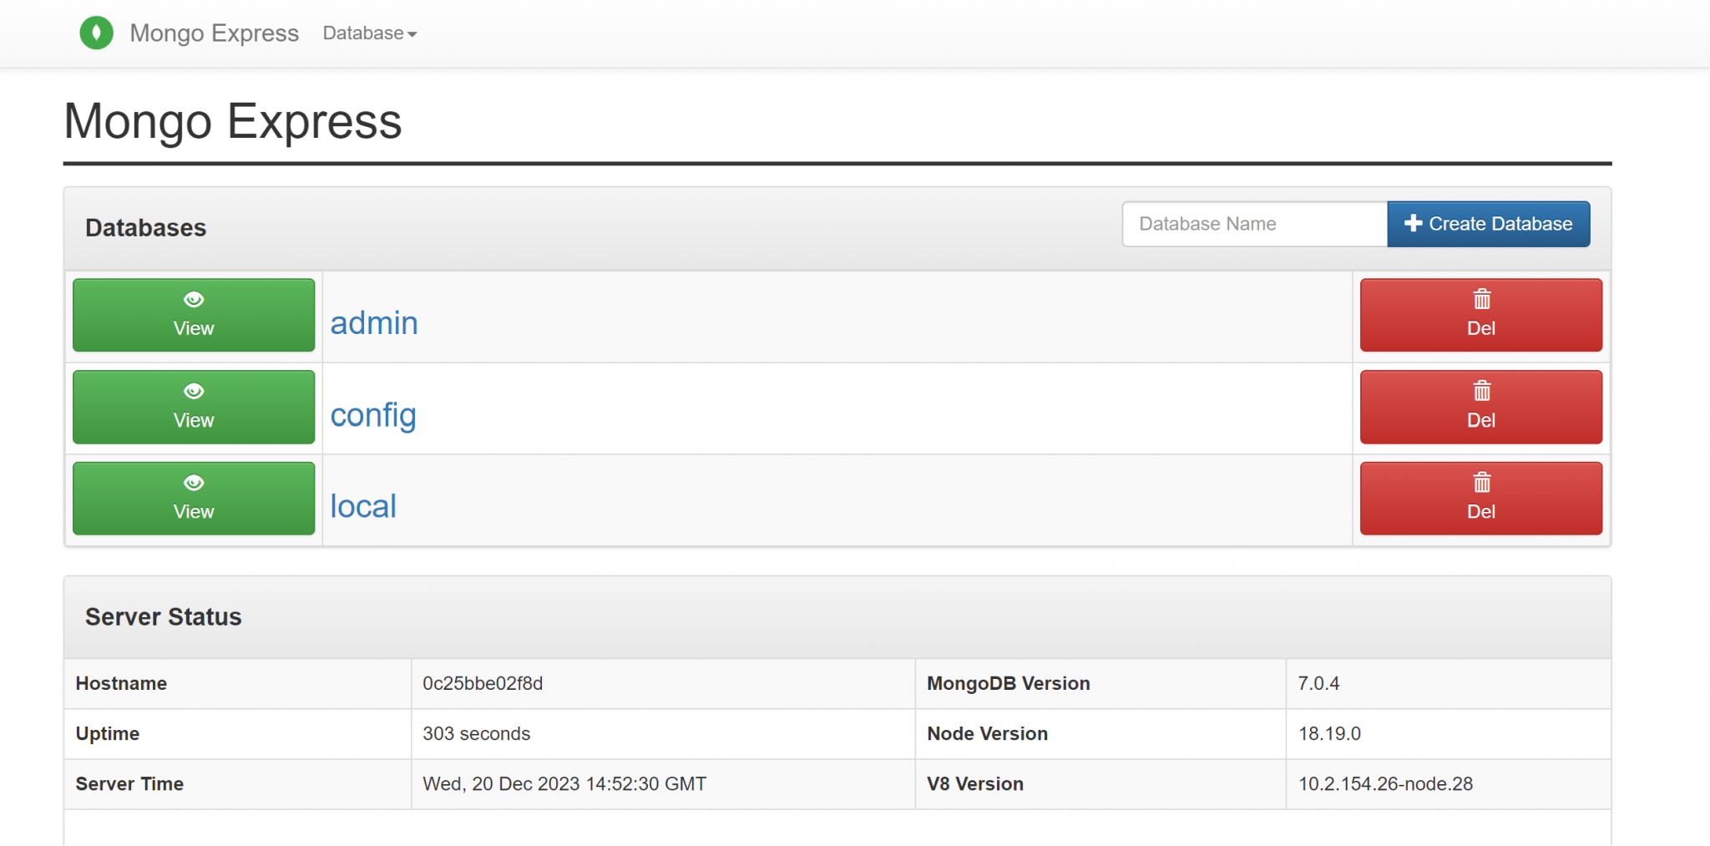
Task: Click the Hostname value 0c25bbe02f8d
Action: 483,683
